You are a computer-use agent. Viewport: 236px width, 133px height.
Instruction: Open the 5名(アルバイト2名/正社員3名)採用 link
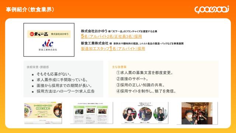111,36
